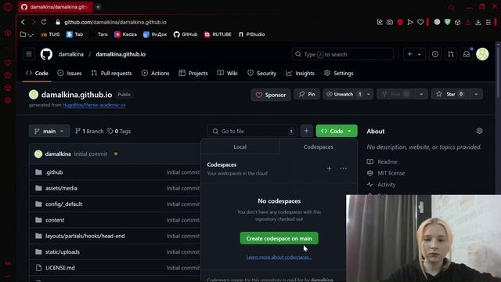
Task: Open the MIT license link
Action: click(x=386, y=173)
